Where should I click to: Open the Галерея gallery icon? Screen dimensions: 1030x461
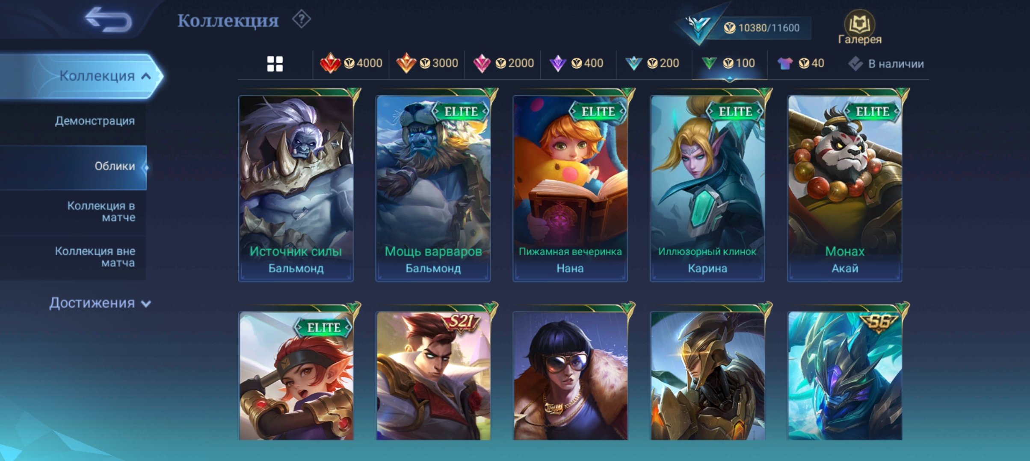[x=859, y=27]
